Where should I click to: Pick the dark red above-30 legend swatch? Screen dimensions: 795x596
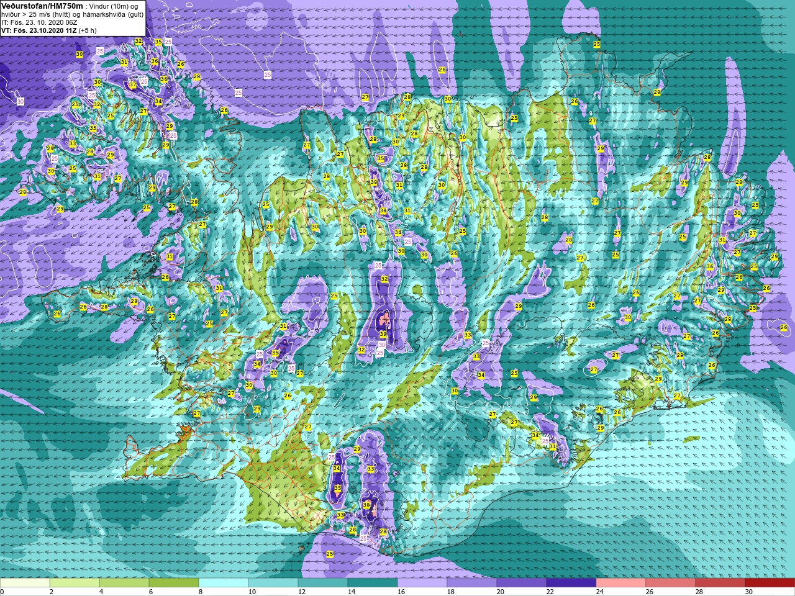[x=770, y=583]
